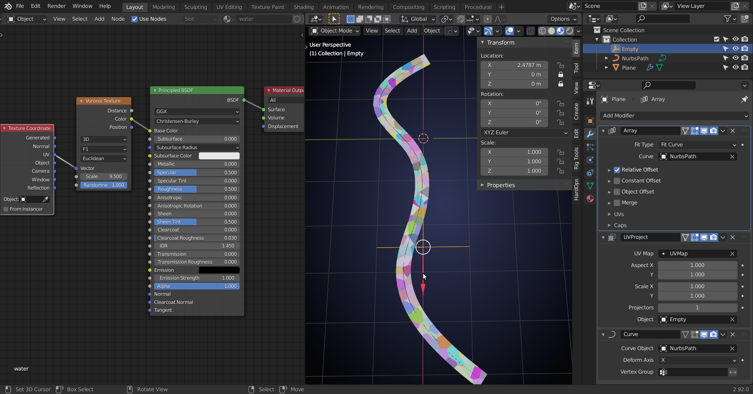The width and height of the screenshot is (753, 394).
Task: Open the Render menu
Action: click(x=56, y=6)
